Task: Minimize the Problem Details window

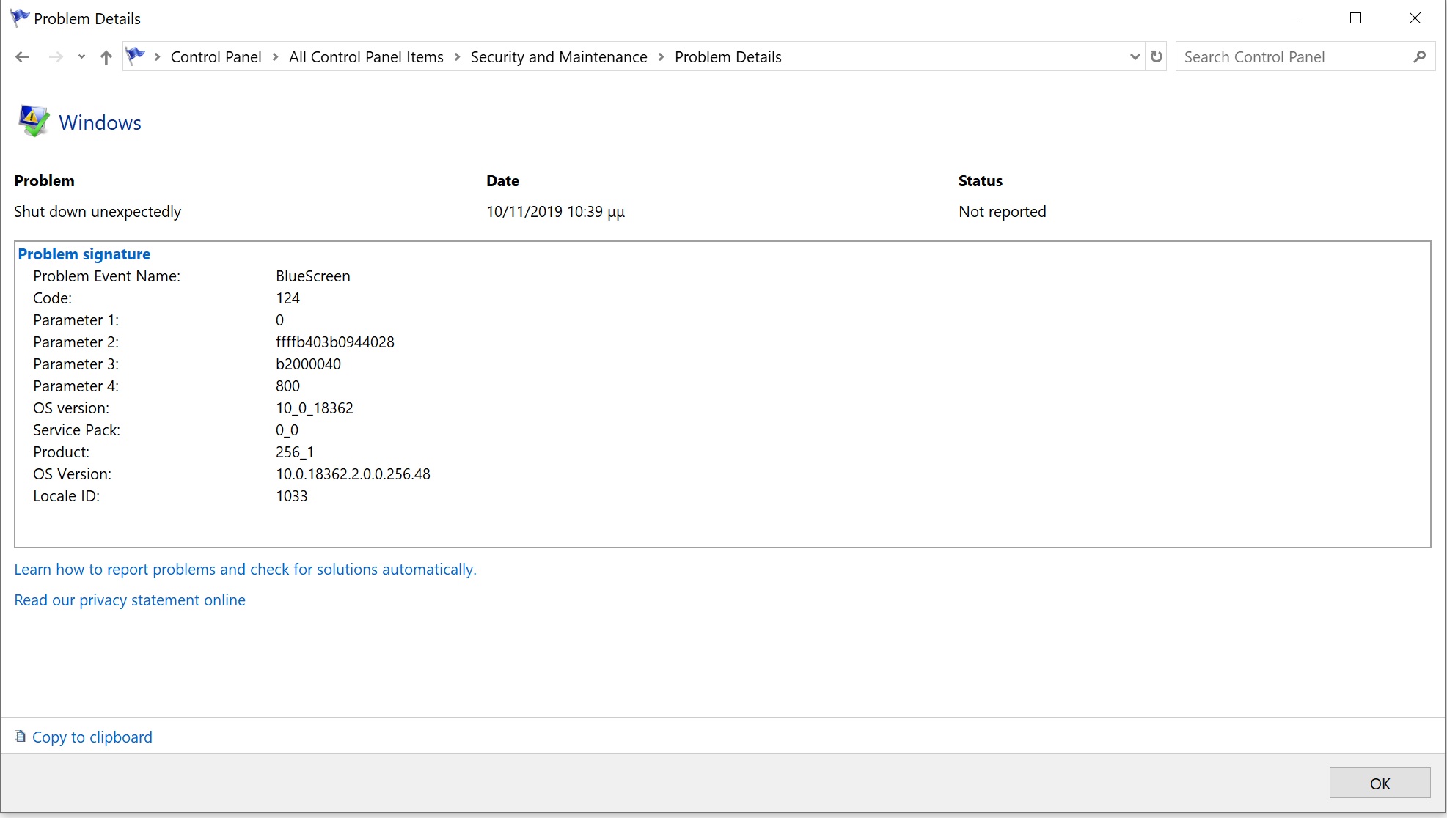Action: click(1296, 18)
